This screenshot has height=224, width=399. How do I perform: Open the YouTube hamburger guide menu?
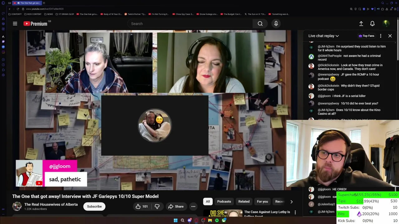coord(15,24)
